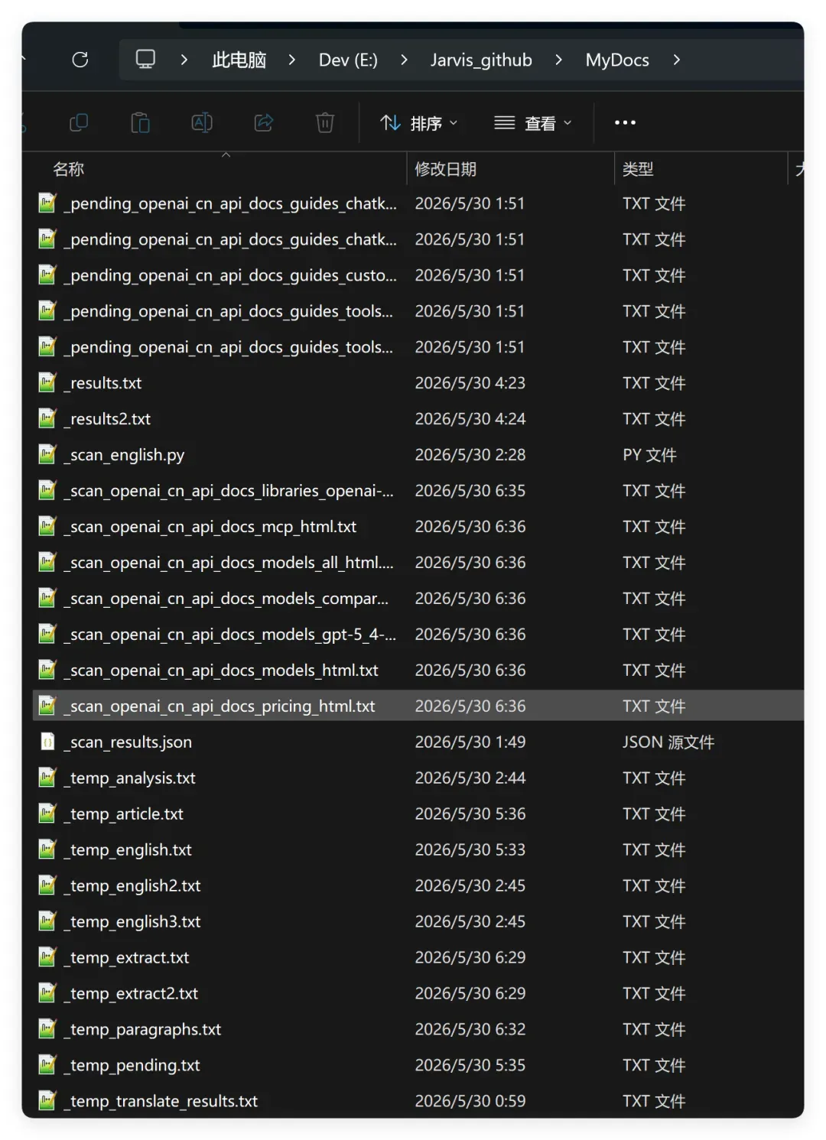Go to 此电脑 in the breadcrumb
Image resolution: width=826 pixels, height=1140 pixels.
pos(239,60)
